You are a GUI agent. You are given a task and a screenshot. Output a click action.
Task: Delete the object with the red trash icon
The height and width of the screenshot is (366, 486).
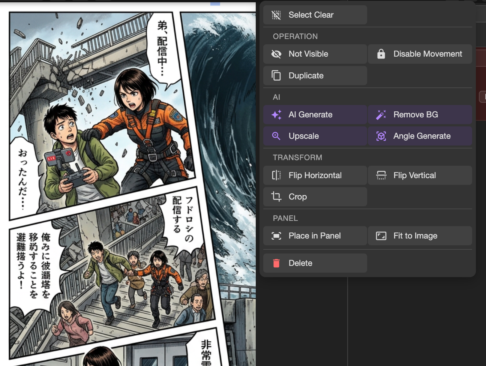[x=276, y=263]
